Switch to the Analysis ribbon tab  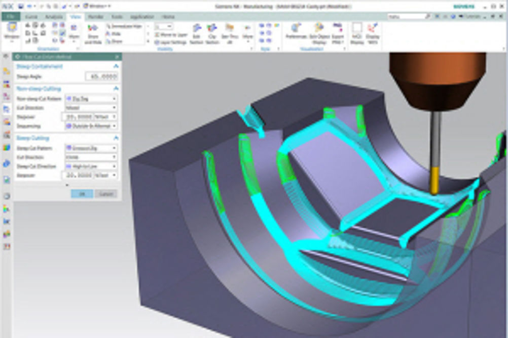click(x=54, y=17)
